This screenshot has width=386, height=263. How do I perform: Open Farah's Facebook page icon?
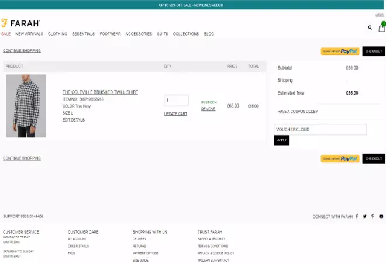point(357,216)
